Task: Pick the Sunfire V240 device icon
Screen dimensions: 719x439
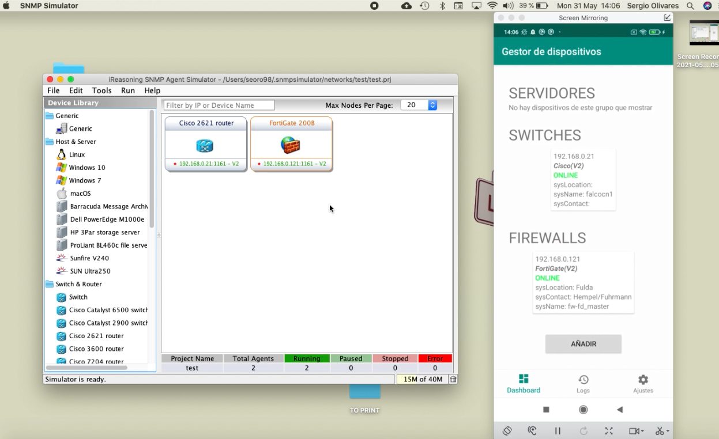Action: tap(61, 258)
